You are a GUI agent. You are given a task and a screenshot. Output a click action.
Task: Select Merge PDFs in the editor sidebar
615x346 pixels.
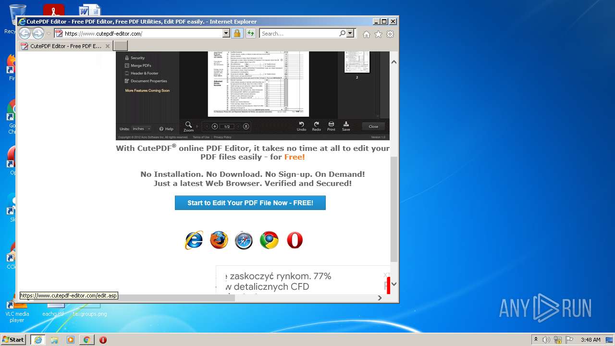coord(138,65)
